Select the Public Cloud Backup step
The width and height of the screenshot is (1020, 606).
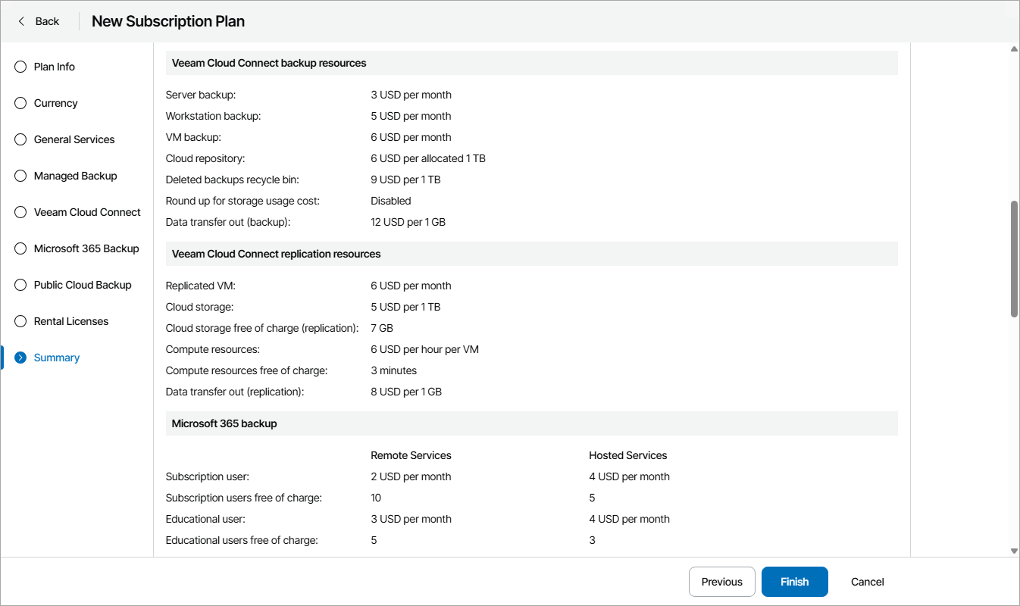[x=83, y=285]
